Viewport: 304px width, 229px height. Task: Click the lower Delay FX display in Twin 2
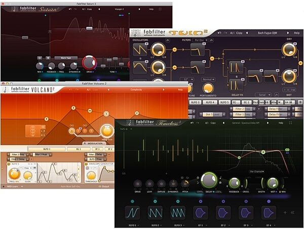coord(236,85)
